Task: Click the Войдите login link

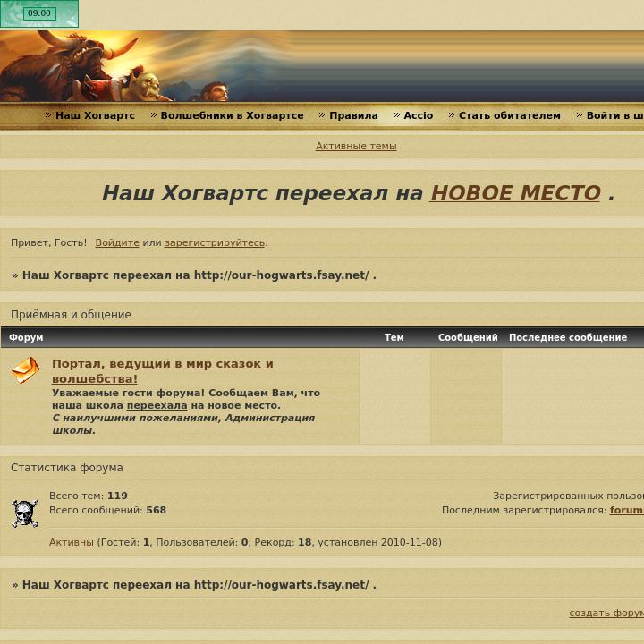Action: (117, 242)
